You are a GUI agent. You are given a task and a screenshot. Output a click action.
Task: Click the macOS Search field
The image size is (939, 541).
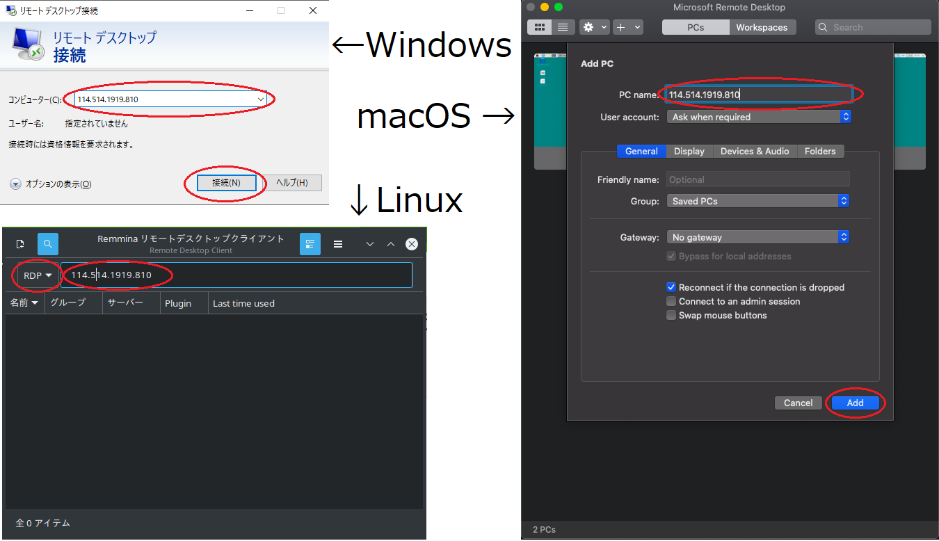pyautogui.click(x=873, y=27)
